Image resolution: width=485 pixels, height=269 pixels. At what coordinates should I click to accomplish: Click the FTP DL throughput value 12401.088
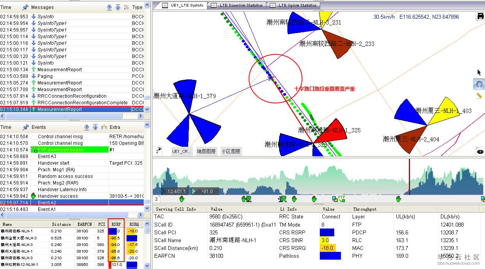(x=452, y=225)
